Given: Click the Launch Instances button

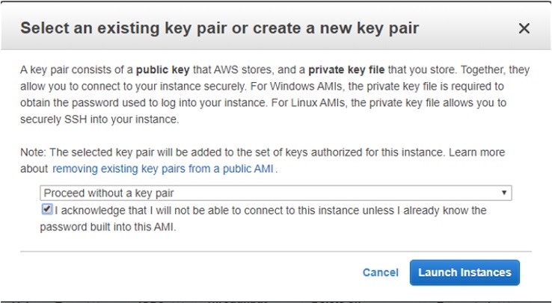Looking at the screenshot, I should click(x=464, y=272).
